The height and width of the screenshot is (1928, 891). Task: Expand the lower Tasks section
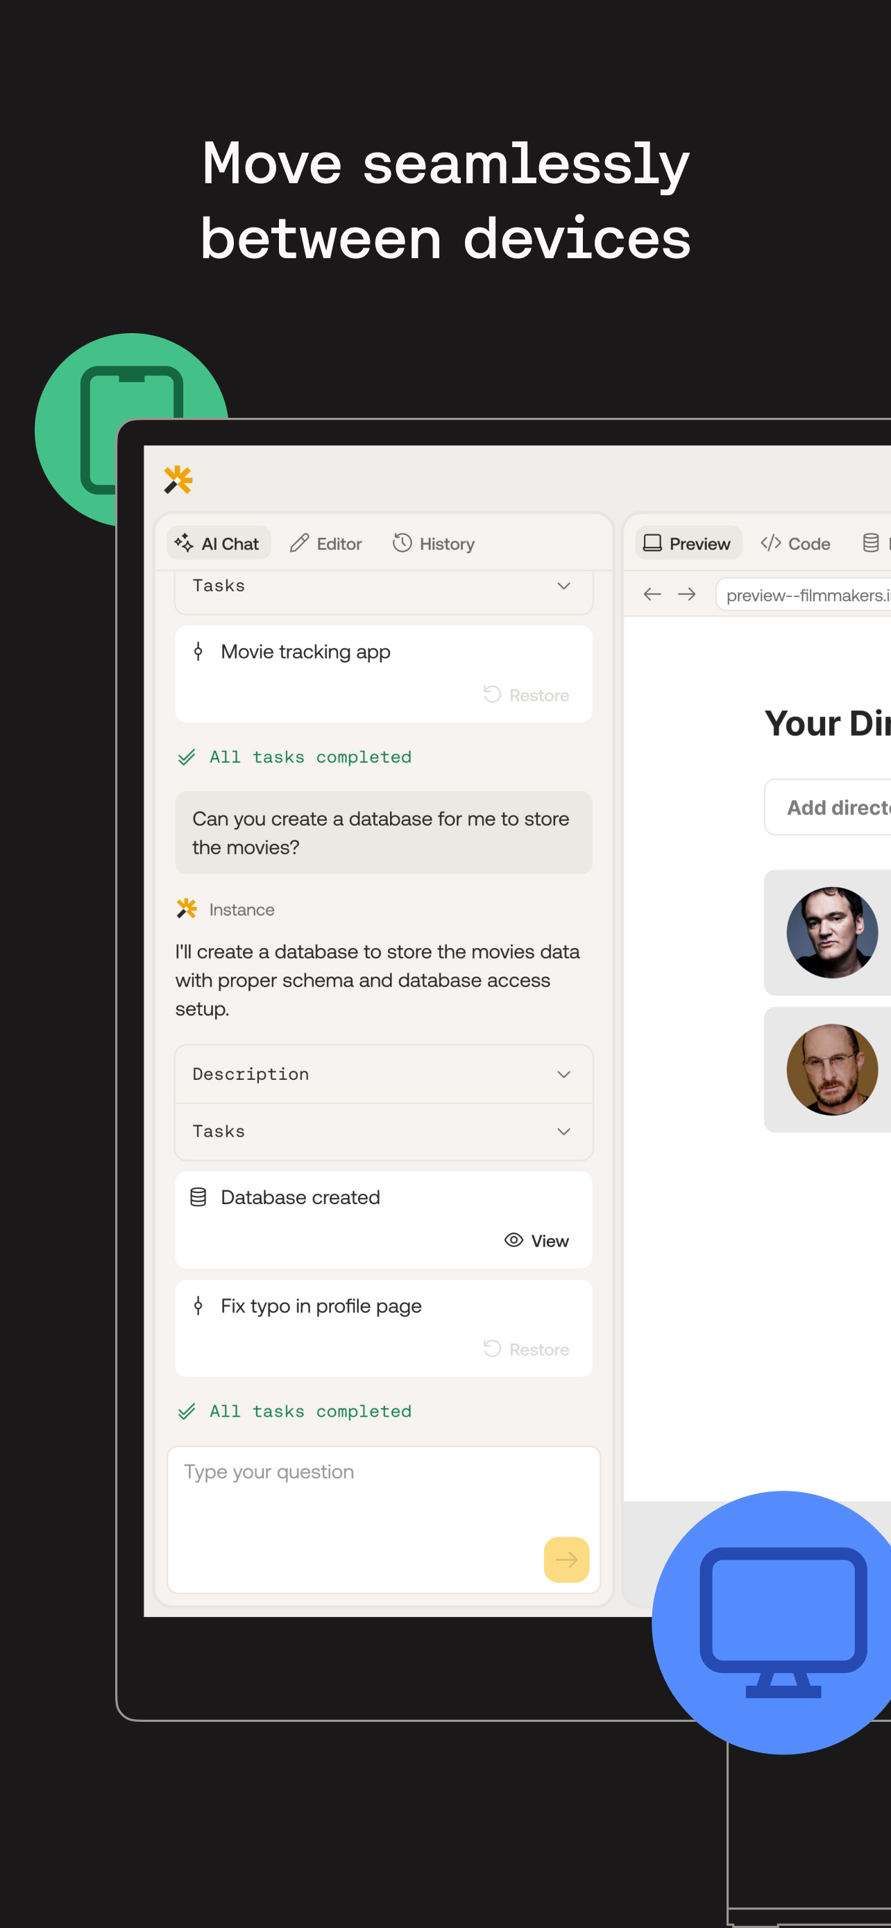tap(384, 1131)
